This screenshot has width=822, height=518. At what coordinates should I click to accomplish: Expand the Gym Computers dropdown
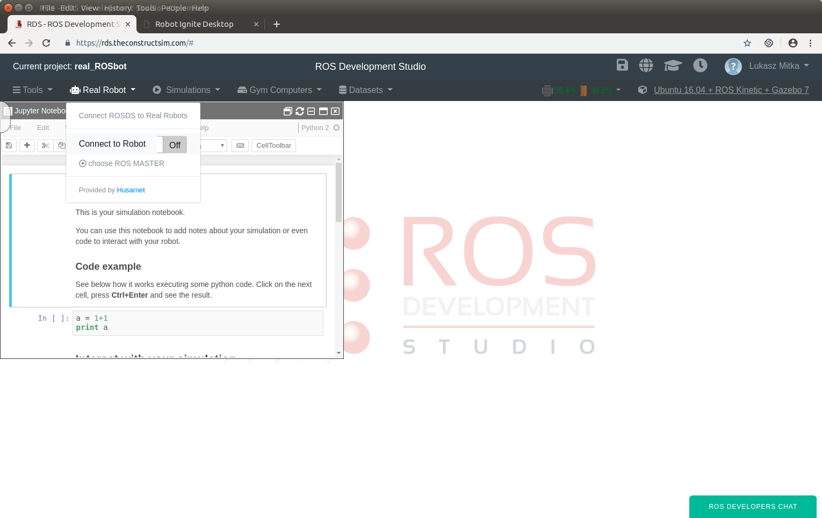(x=279, y=90)
